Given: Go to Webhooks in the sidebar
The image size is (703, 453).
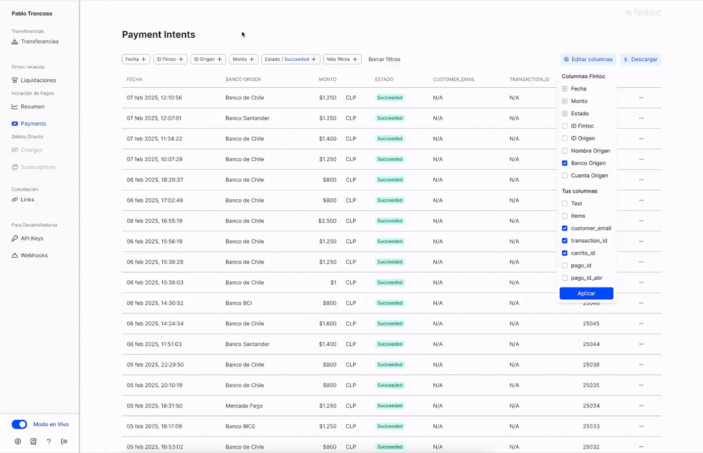Looking at the screenshot, I should [x=29, y=255].
